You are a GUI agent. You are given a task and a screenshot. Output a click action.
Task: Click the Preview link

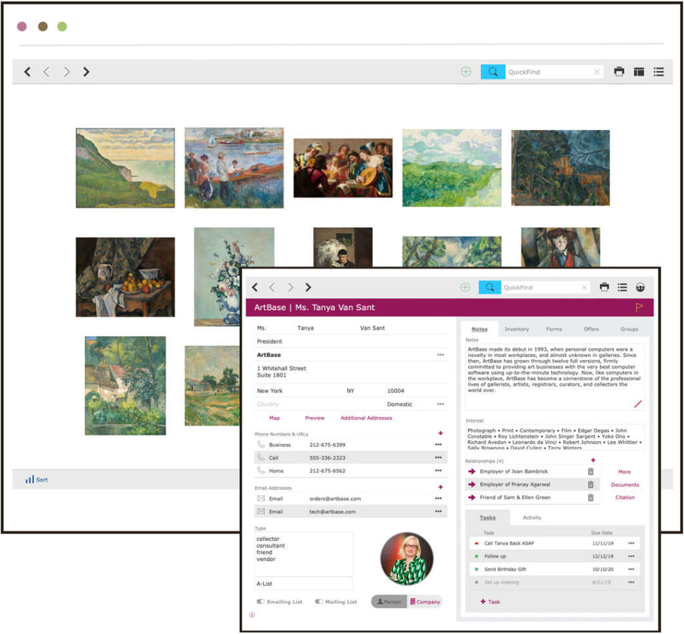pos(315,418)
